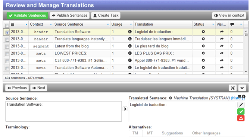The image size is (250, 137).
Task: Click the Validate Sentences button
Action: 27,15
